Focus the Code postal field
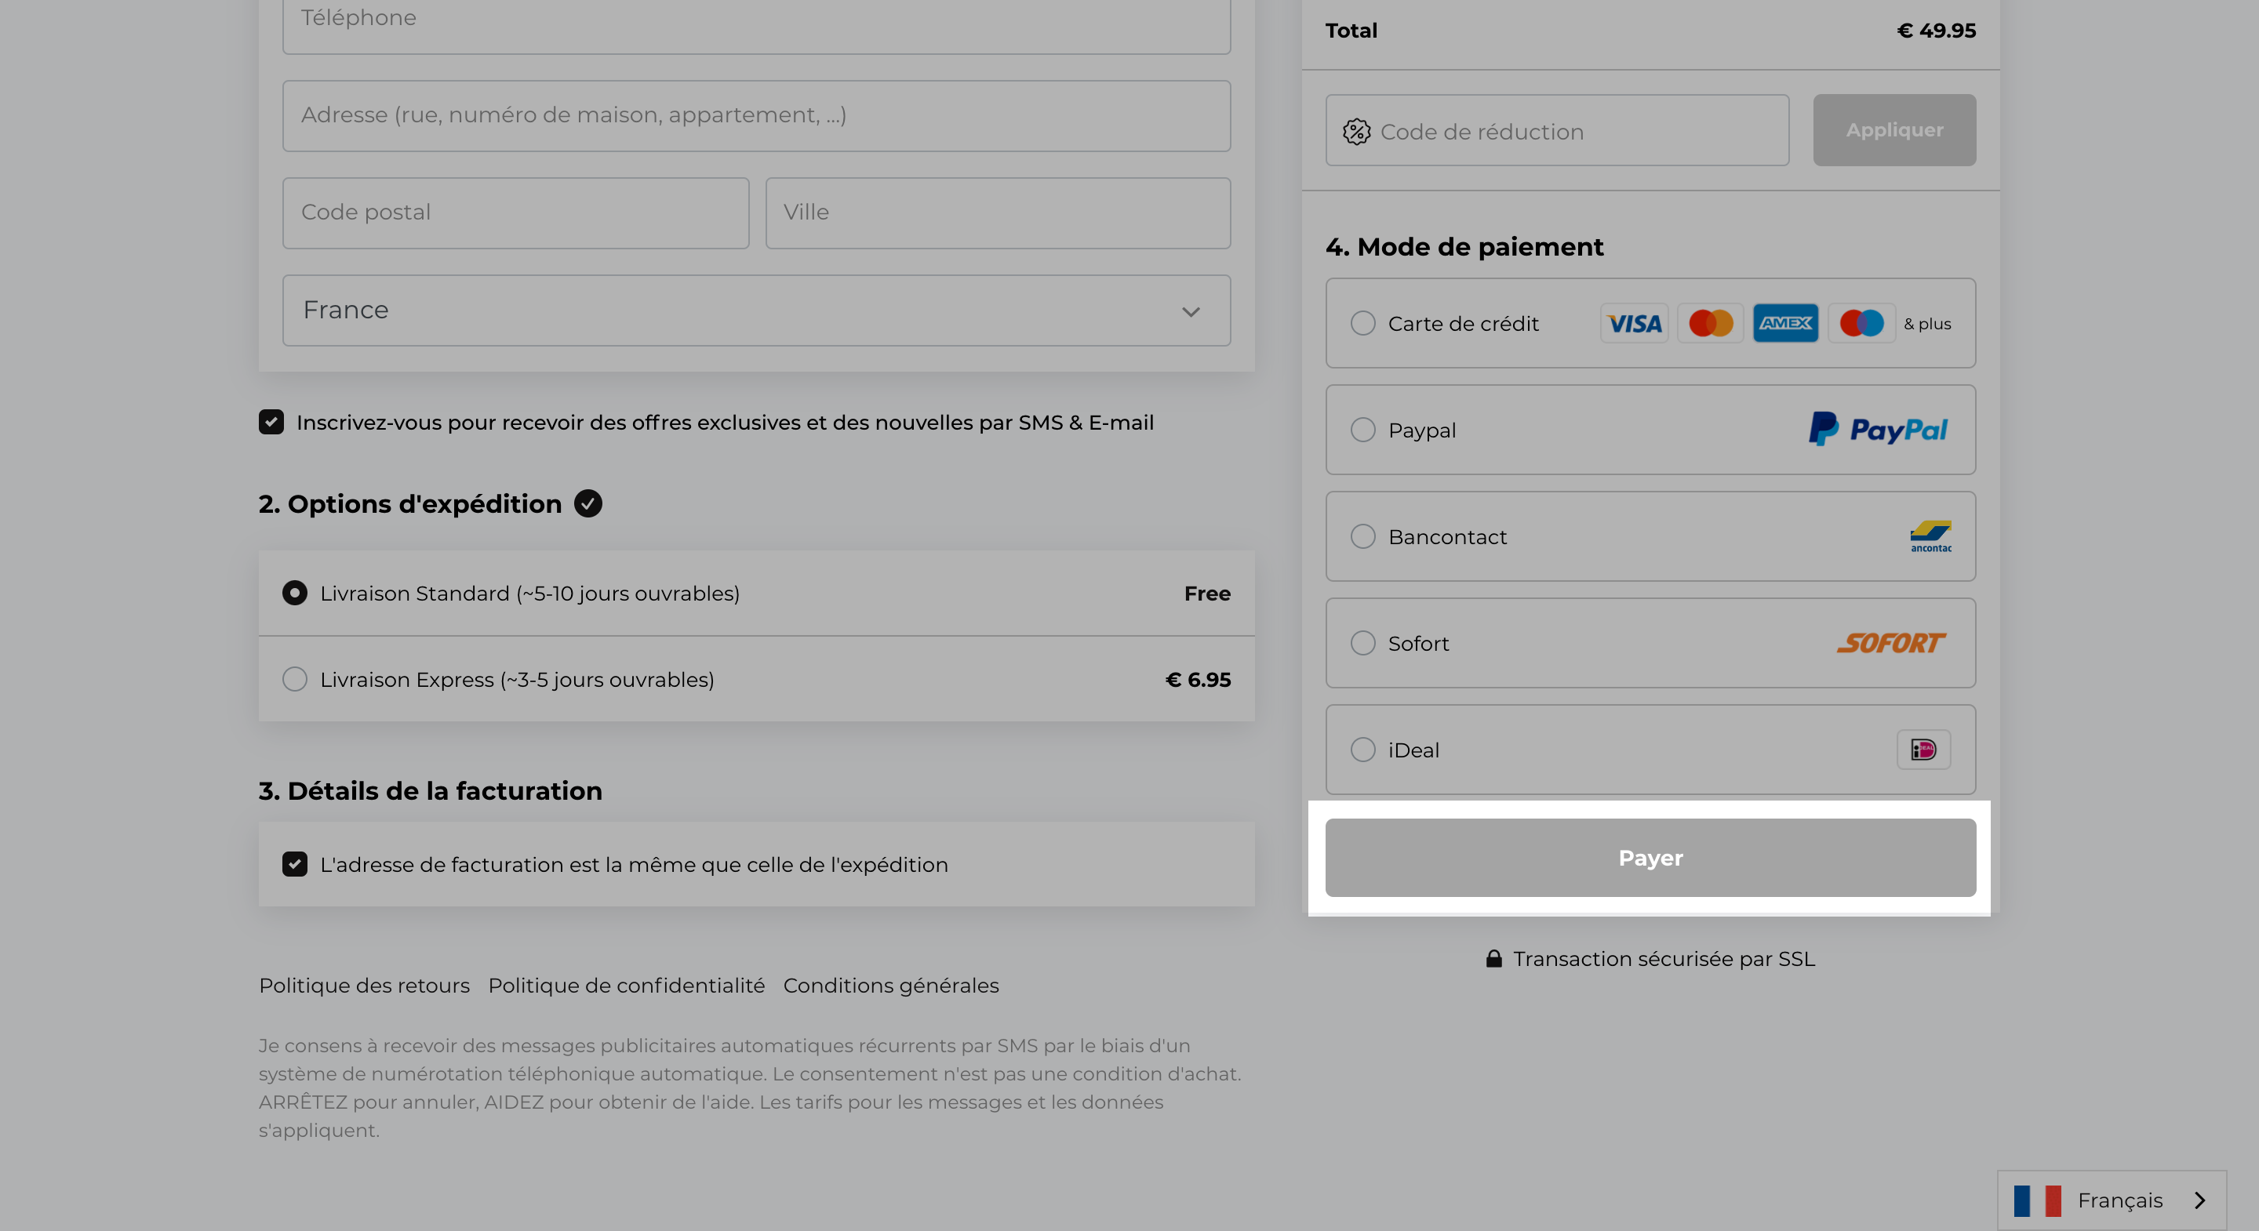This screenshot has height=1231, width=2259. 515,213
